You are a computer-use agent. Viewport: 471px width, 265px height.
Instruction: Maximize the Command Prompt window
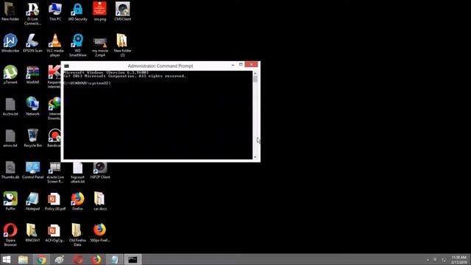point(241,65)
